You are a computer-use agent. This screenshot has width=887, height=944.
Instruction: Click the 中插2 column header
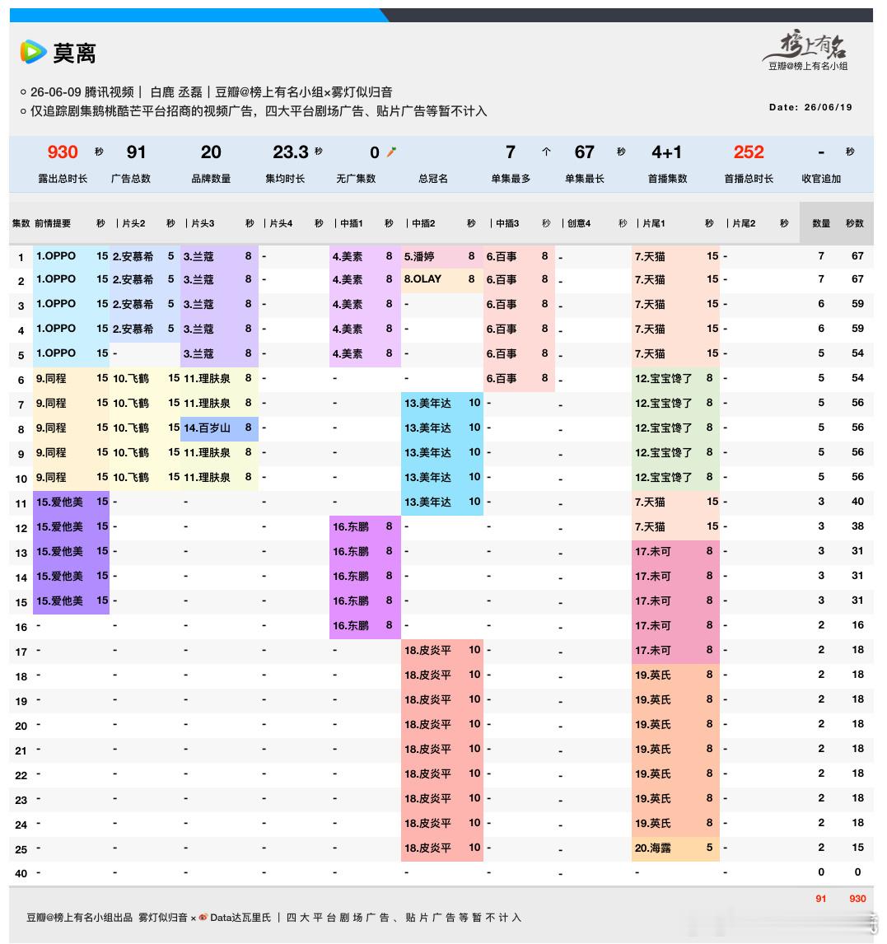point(423,223)
